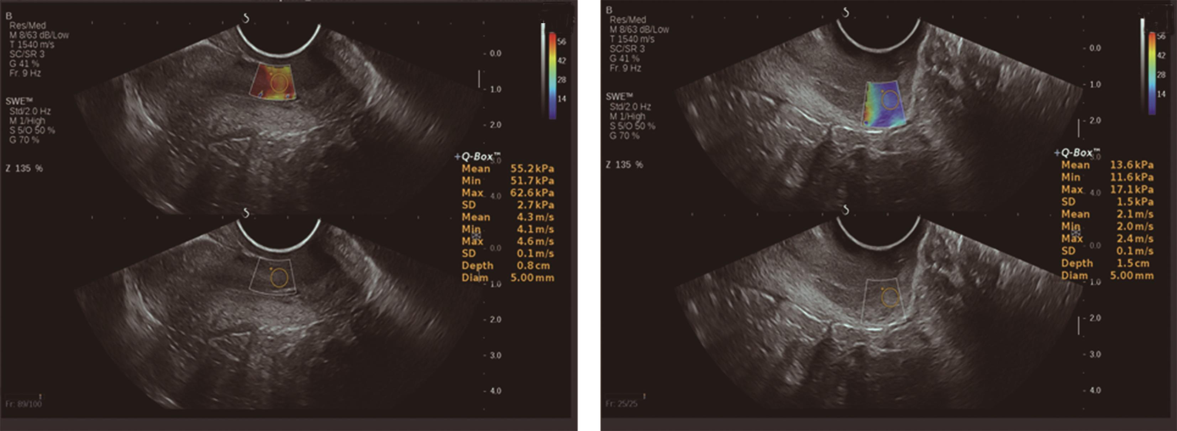This screenshot has height=431, width=1177.
Task: Click the 13.6 kPa mean value
Action: (x=1131, y=165)
